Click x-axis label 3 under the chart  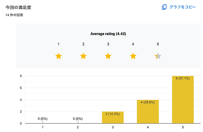click(x=113, y=127)
